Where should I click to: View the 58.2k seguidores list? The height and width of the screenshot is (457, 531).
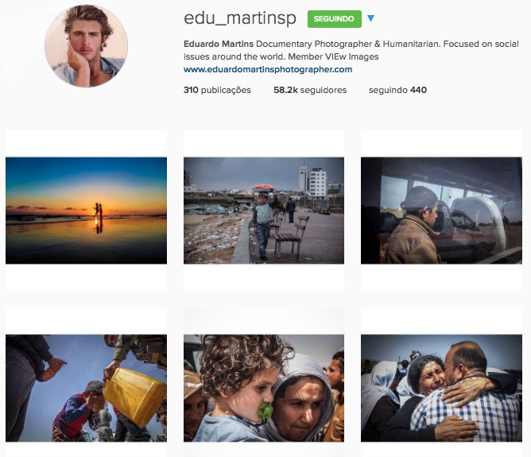click(310, 90)
